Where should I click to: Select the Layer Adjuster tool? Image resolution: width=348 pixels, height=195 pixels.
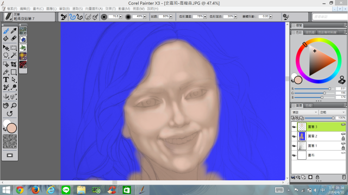pyautogui.click(x=6, y=48)
